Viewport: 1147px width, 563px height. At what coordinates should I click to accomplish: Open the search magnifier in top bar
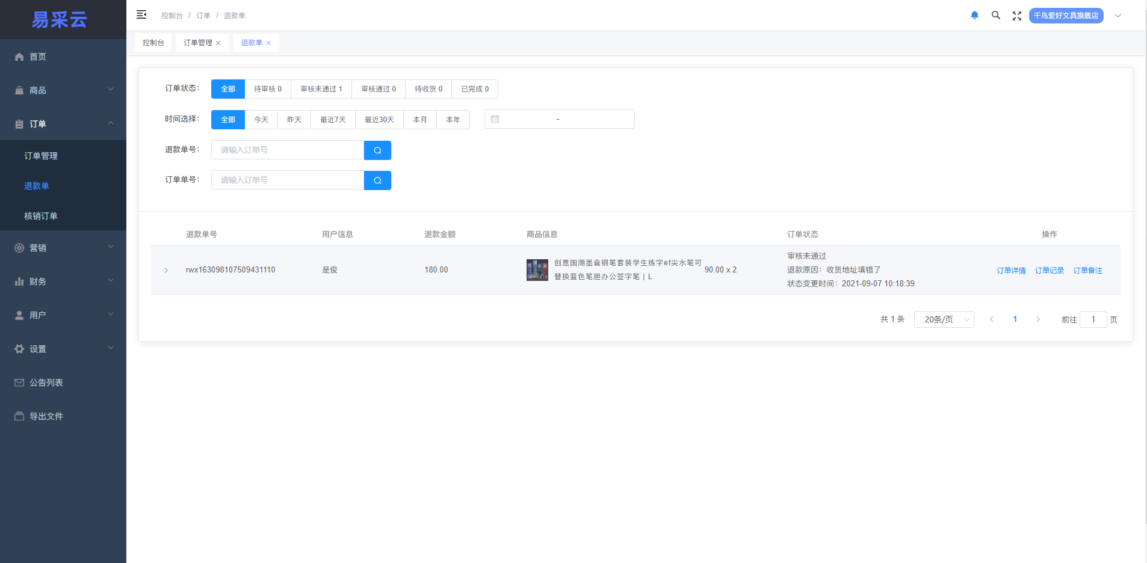click(x=996, y=16)
